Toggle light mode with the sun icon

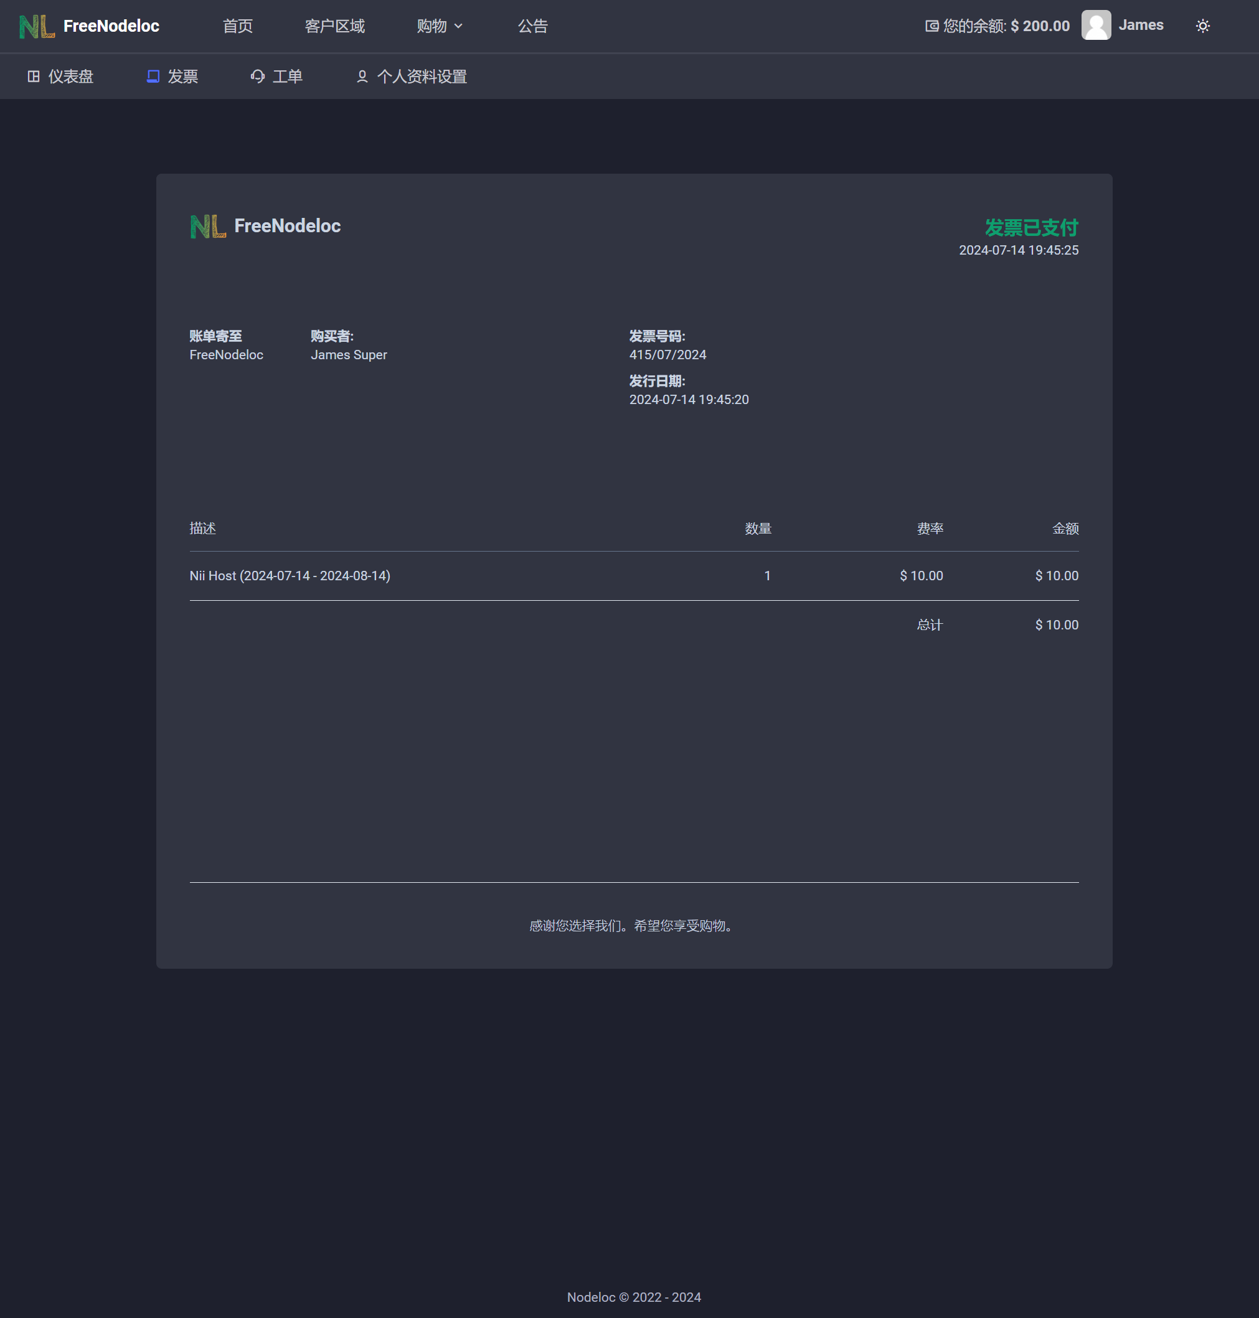(1202, 26)
